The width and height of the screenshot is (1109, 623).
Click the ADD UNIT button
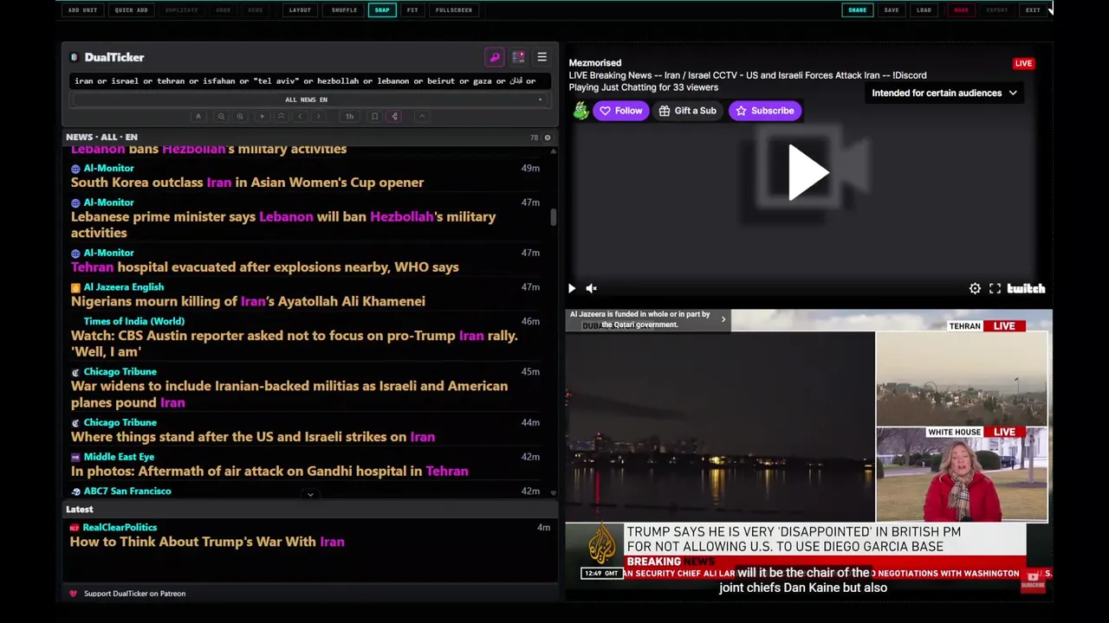pos(82,10)
